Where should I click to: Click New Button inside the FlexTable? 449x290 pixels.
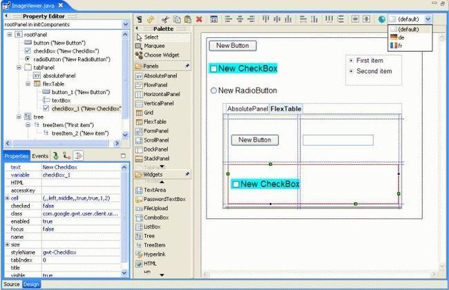click(x=255, y=140)
